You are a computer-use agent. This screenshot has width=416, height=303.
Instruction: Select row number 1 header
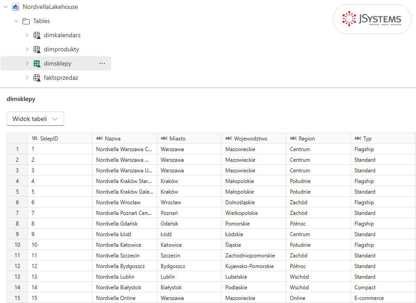17,149
